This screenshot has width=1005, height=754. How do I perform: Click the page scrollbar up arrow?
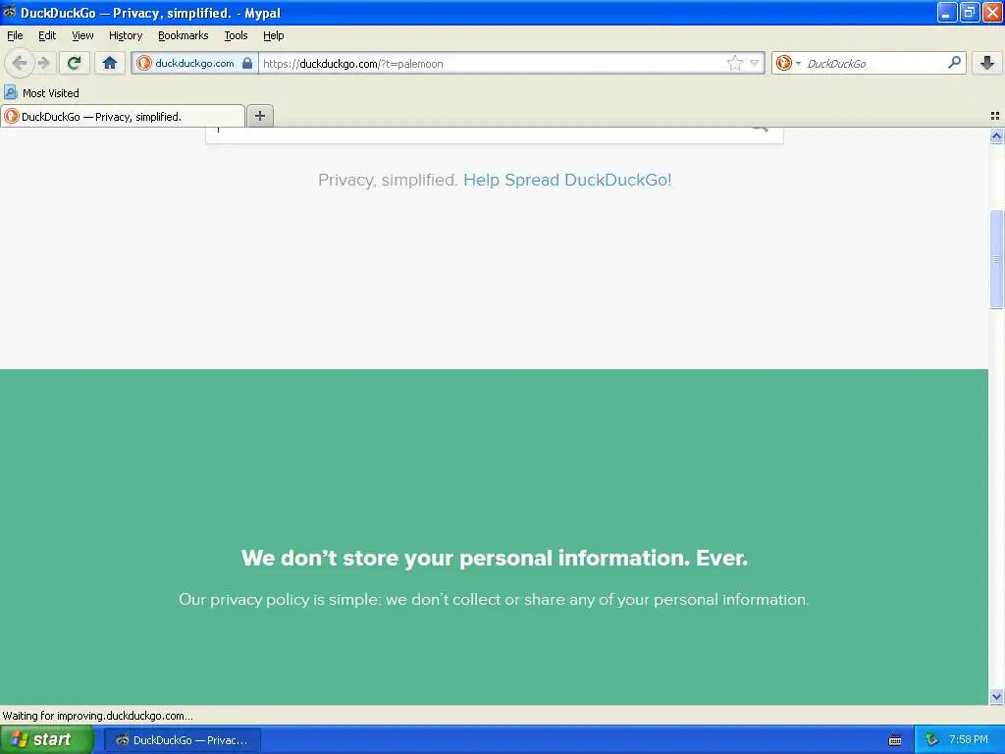[x=996, y=135]
